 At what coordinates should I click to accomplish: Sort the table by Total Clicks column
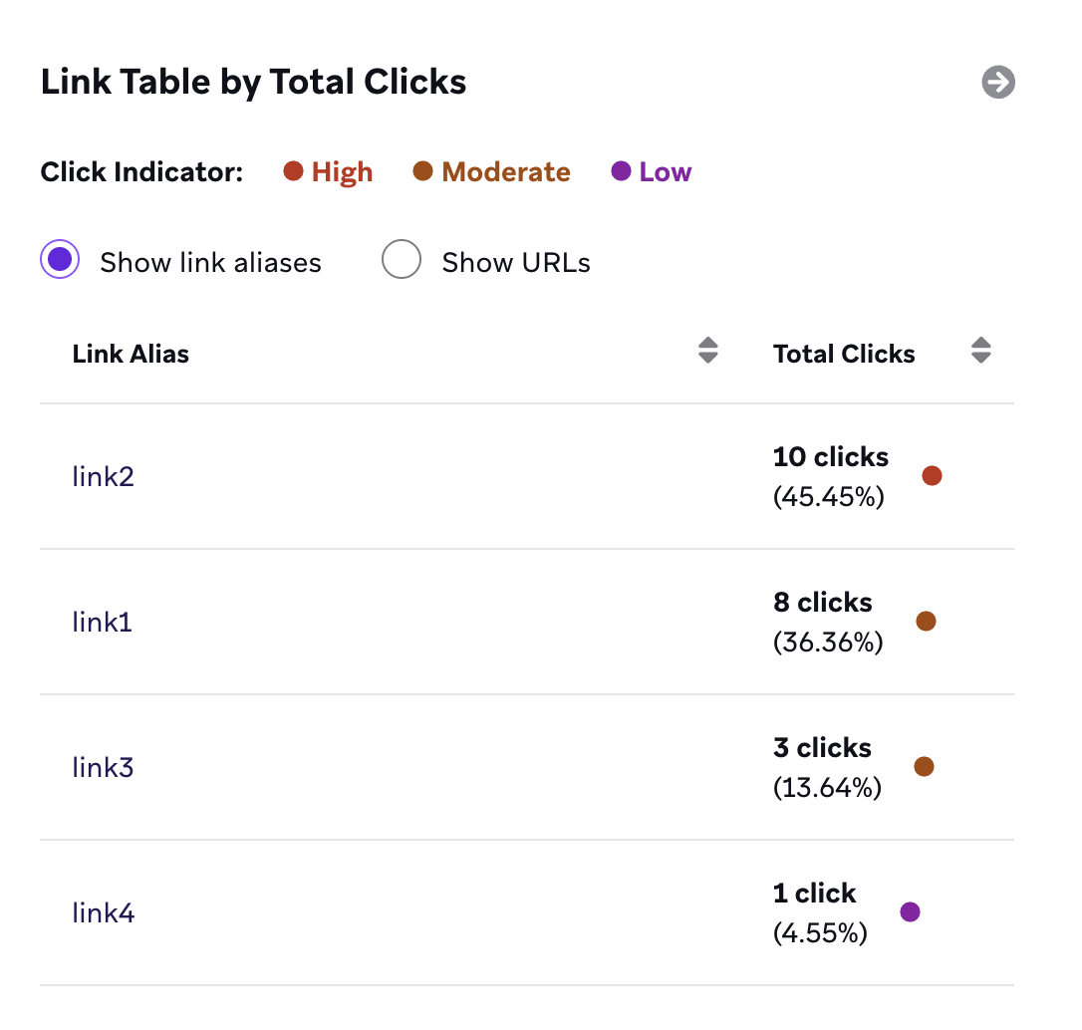click(x=980, y=351)
